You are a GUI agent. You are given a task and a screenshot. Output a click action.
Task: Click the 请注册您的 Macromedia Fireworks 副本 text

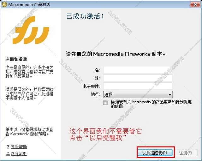(x=116, y=54)
